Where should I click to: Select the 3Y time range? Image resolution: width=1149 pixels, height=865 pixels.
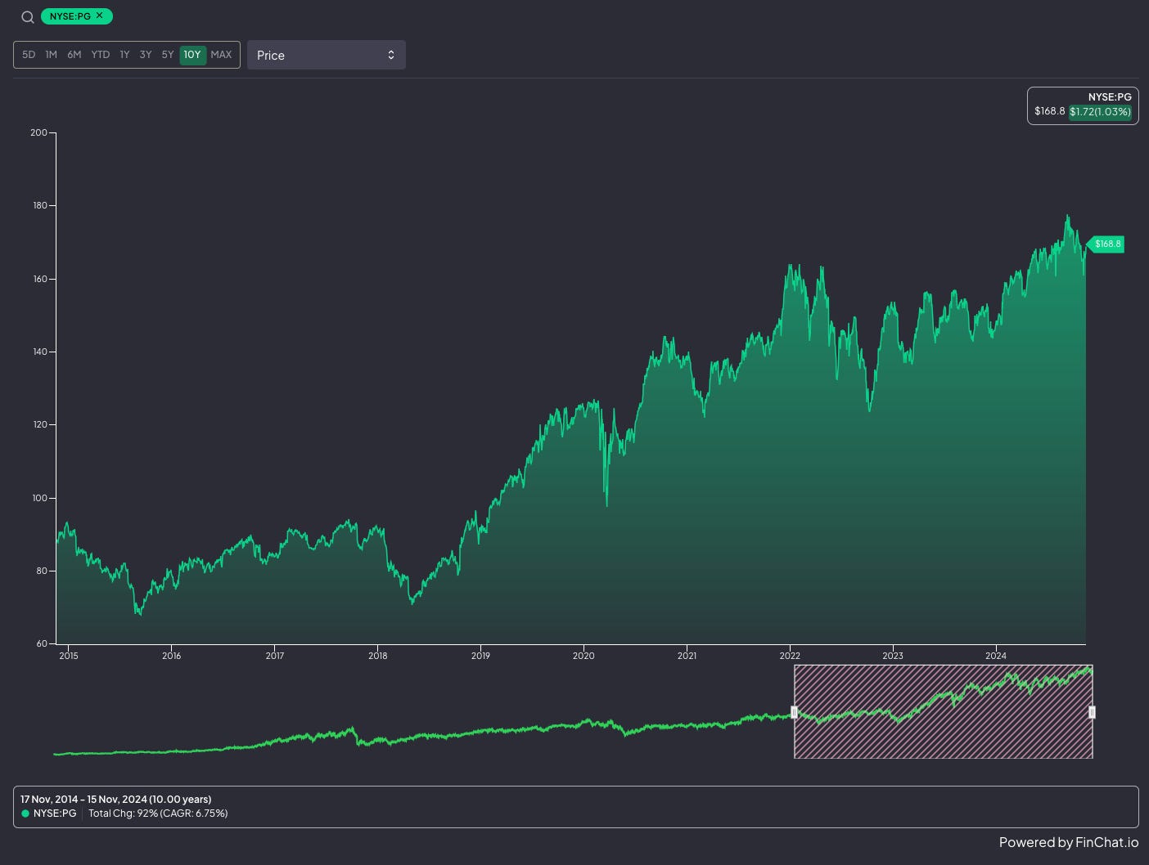(146, 55)
